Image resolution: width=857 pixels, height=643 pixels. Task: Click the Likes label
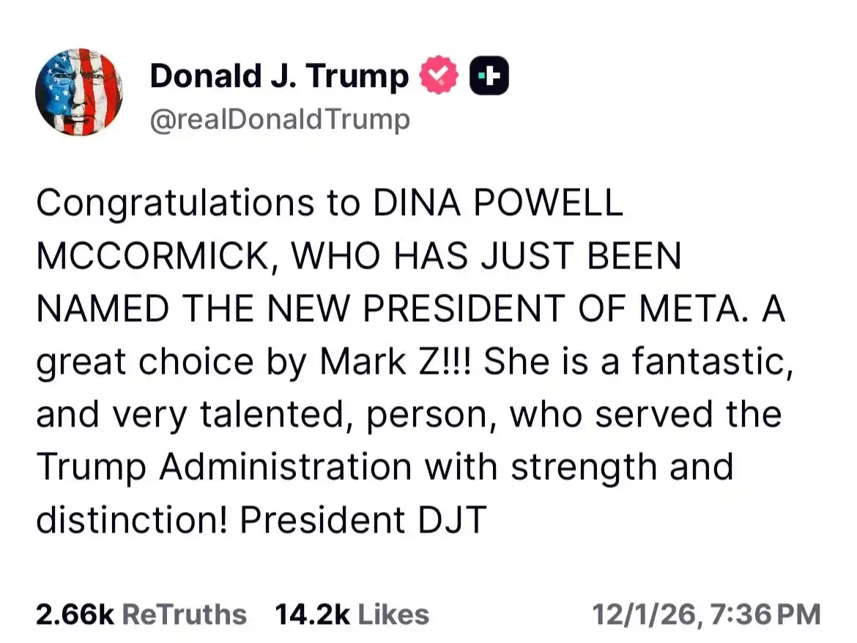392,614
